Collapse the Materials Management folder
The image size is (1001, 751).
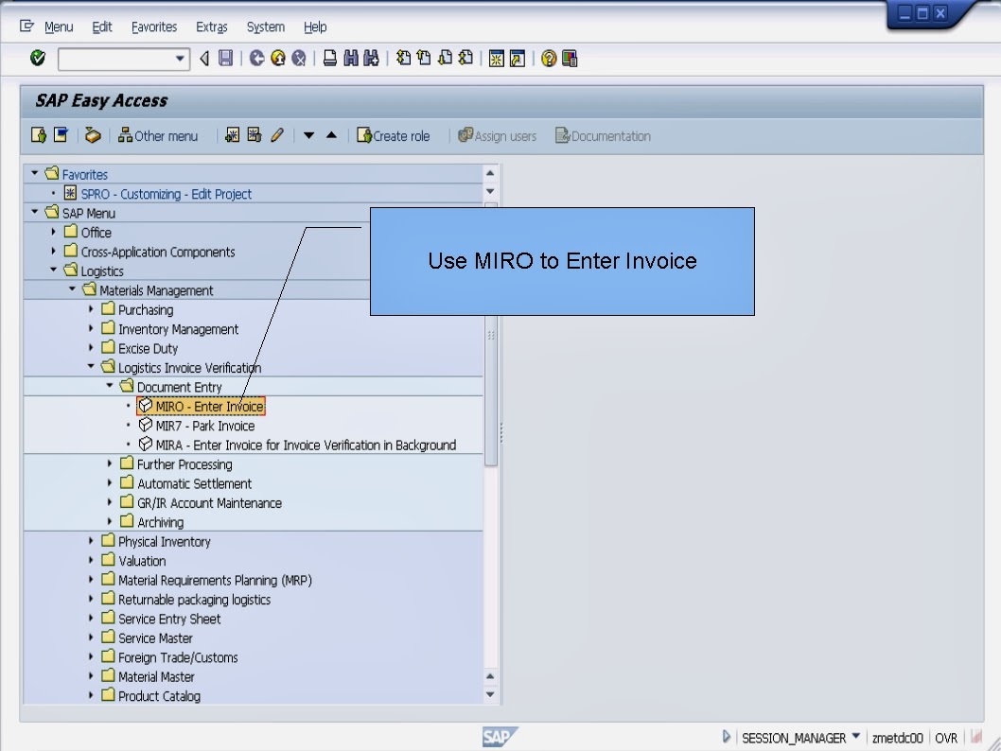(x=72, y=289)
